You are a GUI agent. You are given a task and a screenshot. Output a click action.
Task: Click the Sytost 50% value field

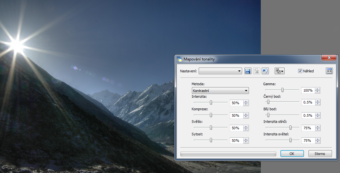(x=236, y=141)
